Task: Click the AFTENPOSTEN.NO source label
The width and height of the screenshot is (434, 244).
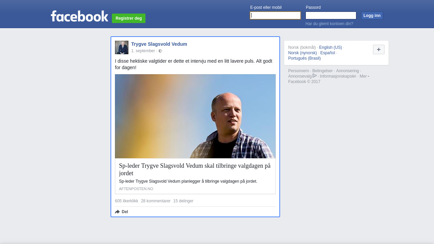Action: click(x=136, y=189)
